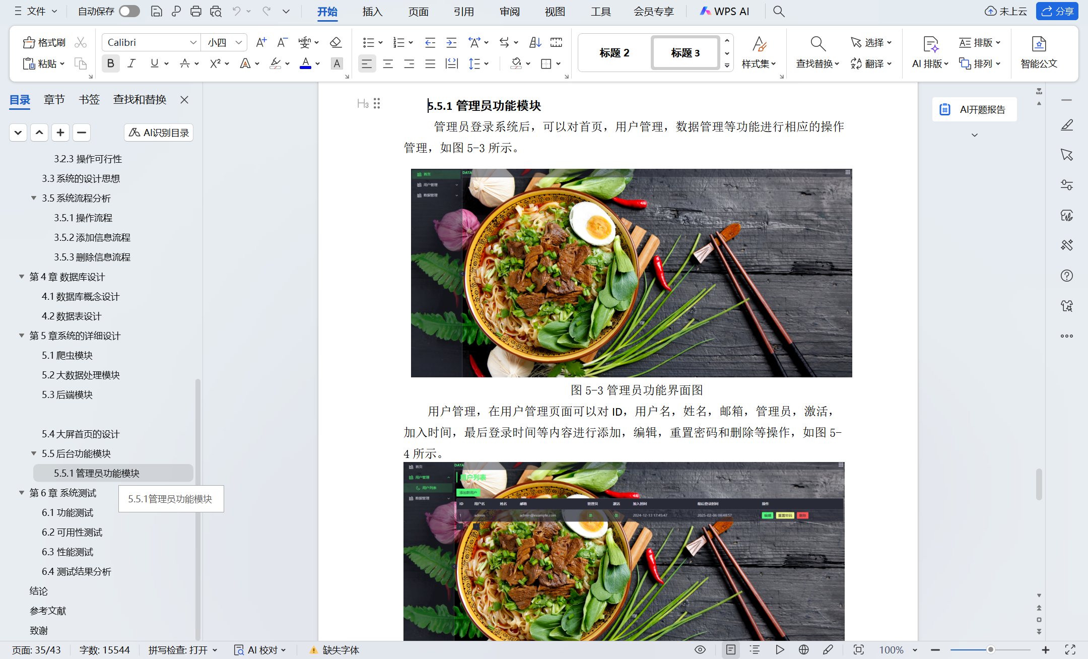
Task: Select align left paragraph button
Action: click(367, 63)
